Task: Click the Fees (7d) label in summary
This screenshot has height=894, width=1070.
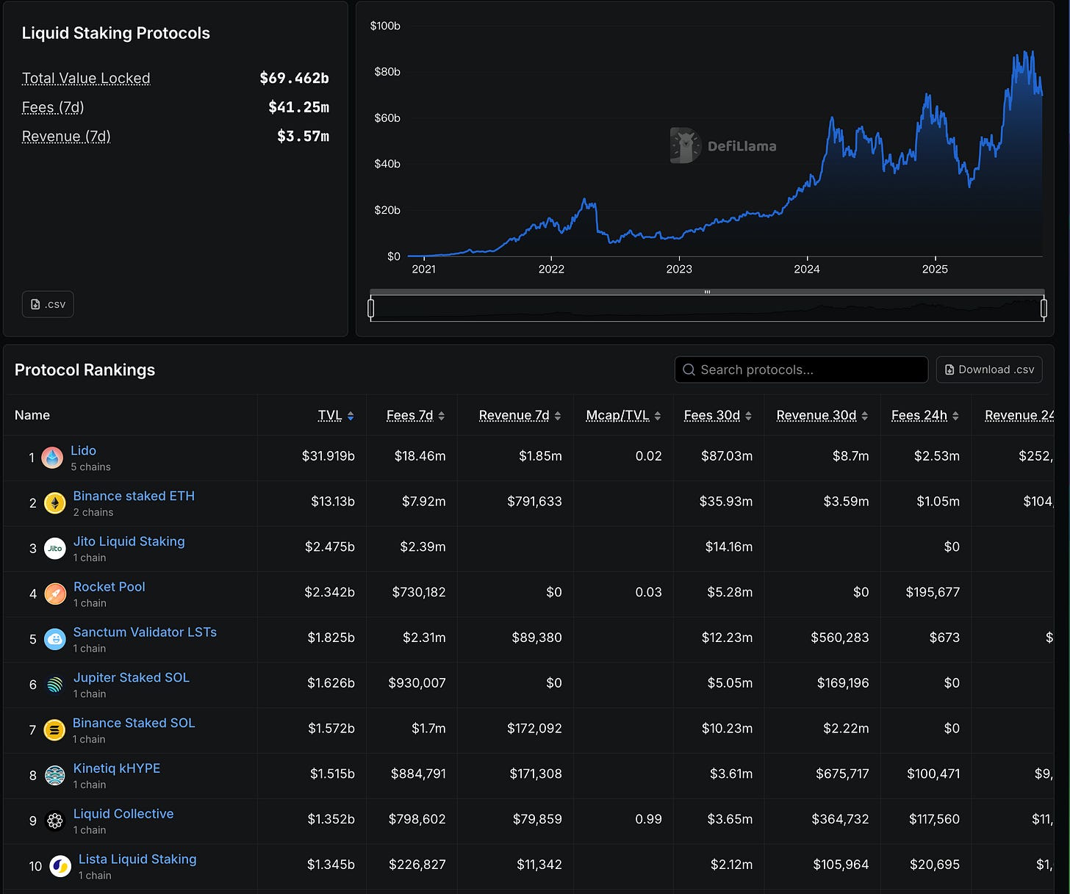Action: pos(53,107)
